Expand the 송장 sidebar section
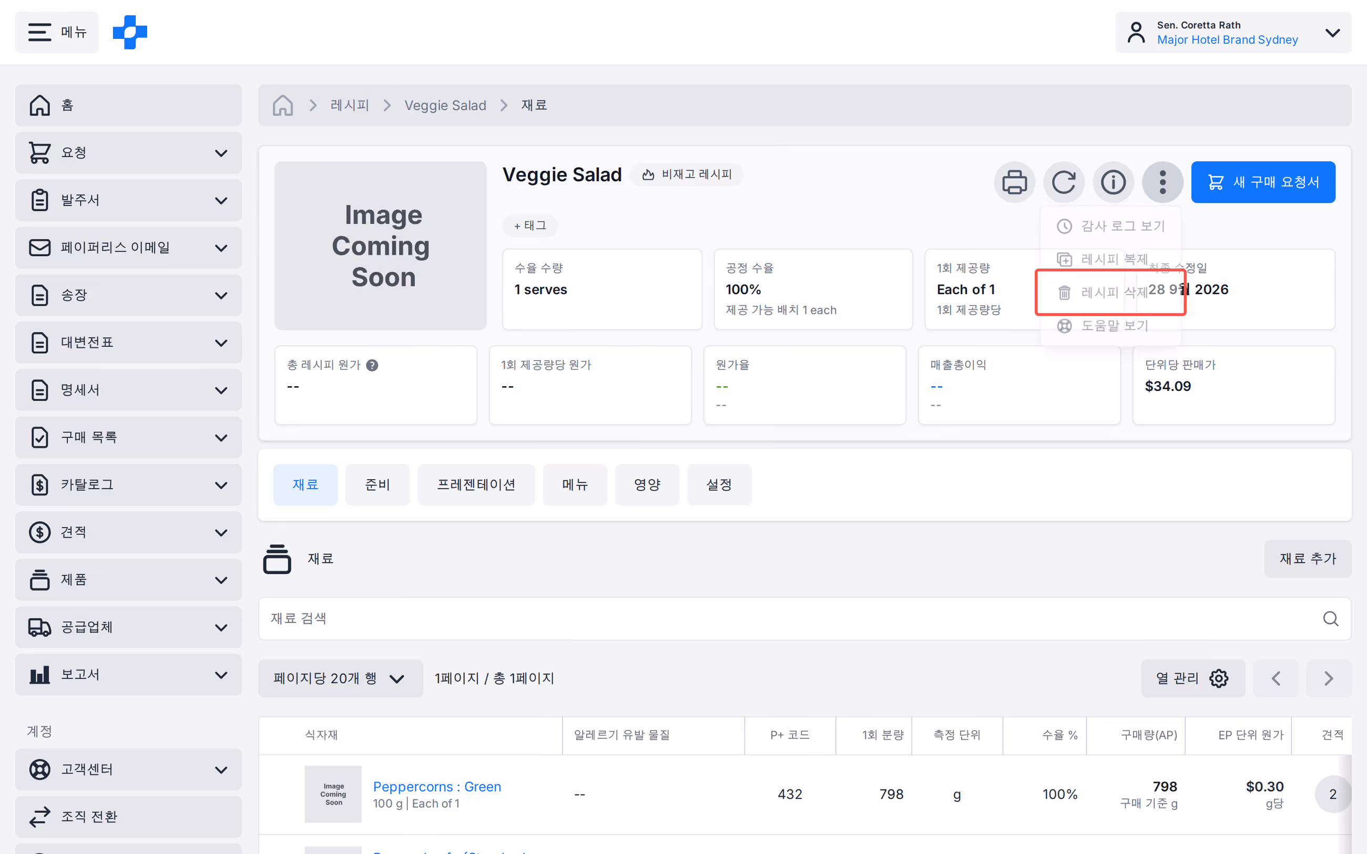 128,295
